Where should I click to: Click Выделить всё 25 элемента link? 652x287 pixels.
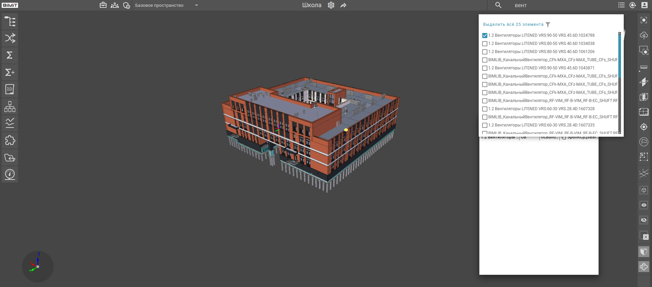pos(513,24)
